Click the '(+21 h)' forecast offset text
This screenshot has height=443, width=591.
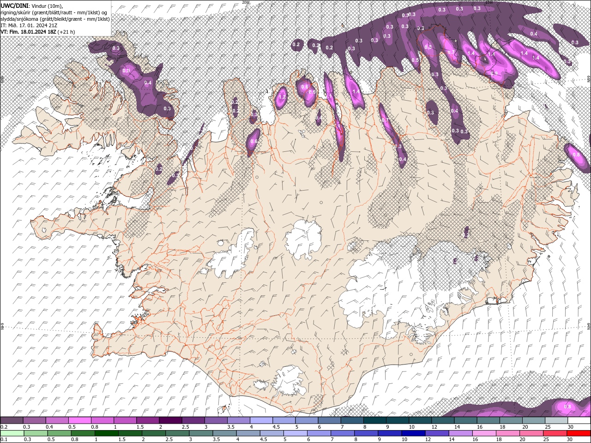pos(66,32)
